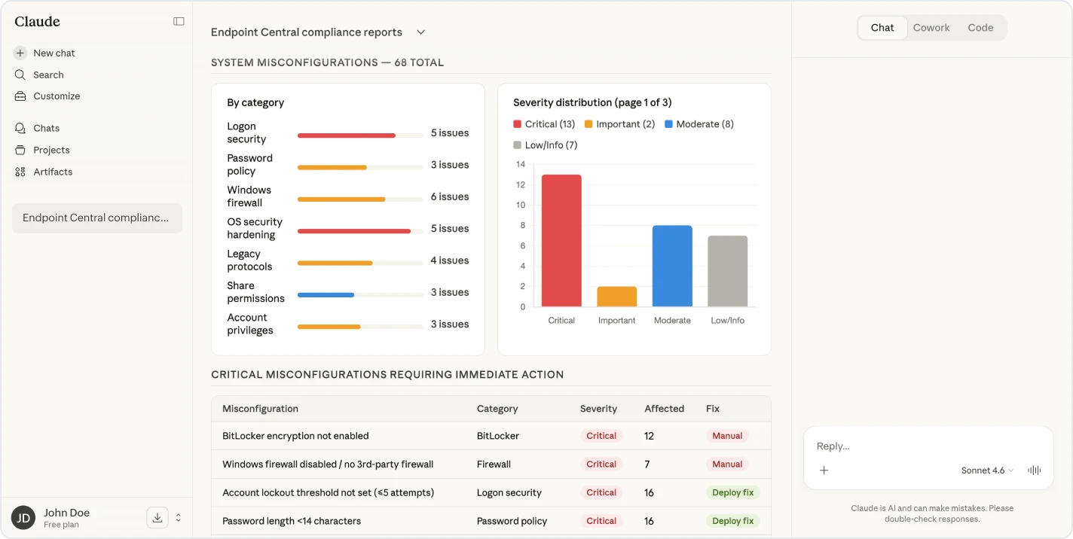Click the Category column header

point(497,409)
